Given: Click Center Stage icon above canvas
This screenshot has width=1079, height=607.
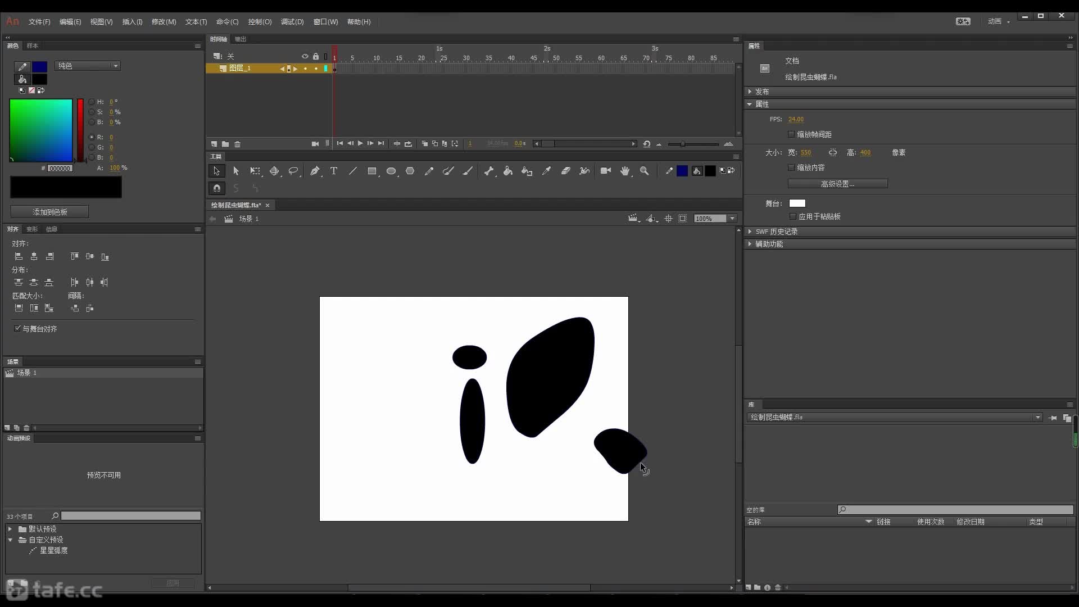Looking at the screenshot, I should coord(669,219).
